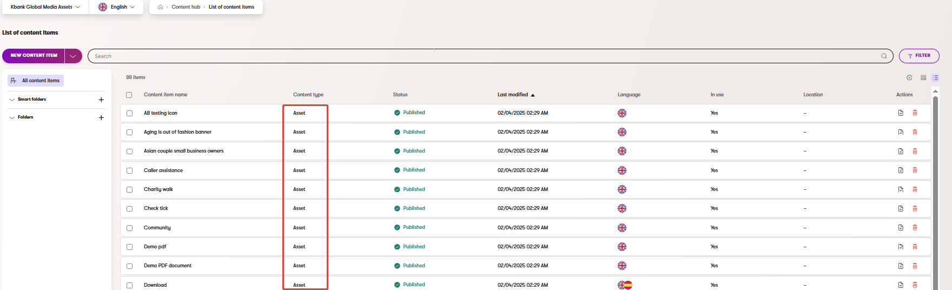Click file action icon for Asian couple row
952x290 pixels.
click(901, 151)
